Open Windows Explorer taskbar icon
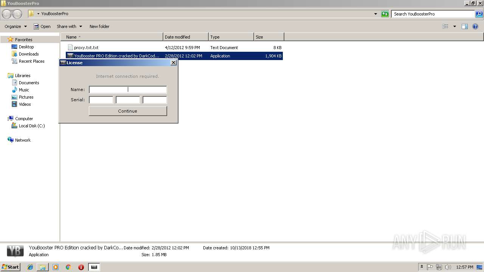 (x=43, y=267)
